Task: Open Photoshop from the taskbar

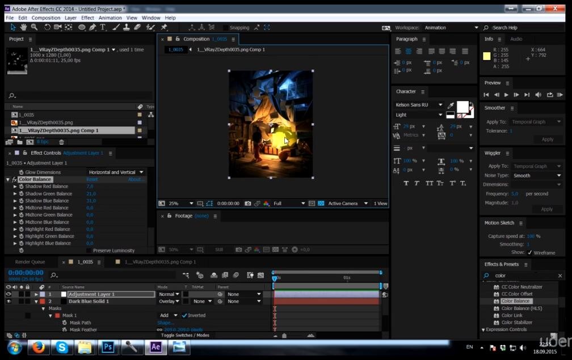Action: pos(108,347)
